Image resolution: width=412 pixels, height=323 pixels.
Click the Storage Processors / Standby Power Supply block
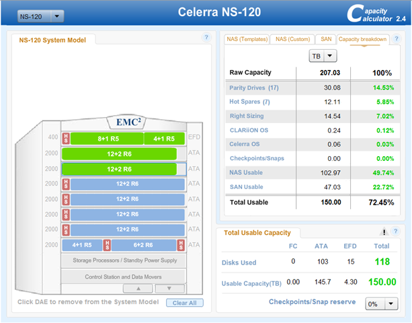coord(123,260)
